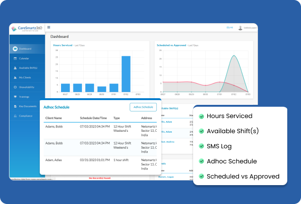
Task: Click the Trainings sidebar icon
Action: click(15, 97)
